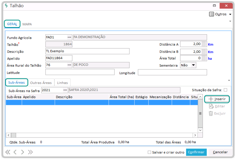Screen dimensions: 236x159
Task: Click the Confirmar button
Action: coord(196,152)
